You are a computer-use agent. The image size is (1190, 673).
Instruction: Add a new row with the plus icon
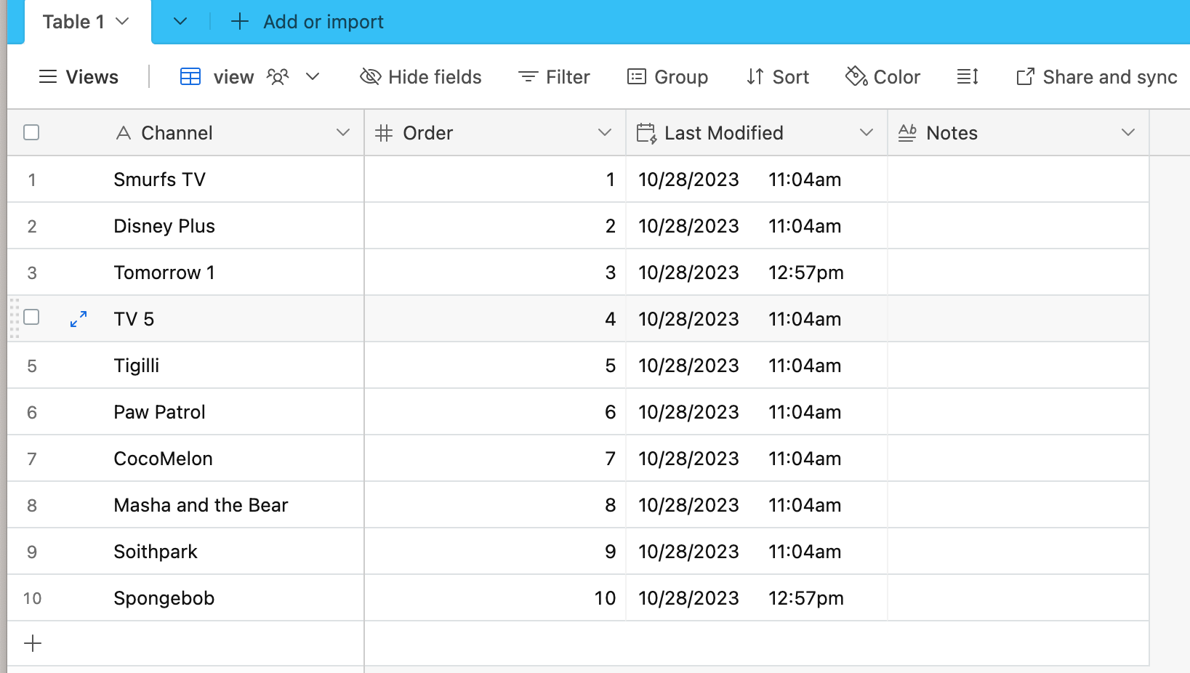(x=33, y=643)
